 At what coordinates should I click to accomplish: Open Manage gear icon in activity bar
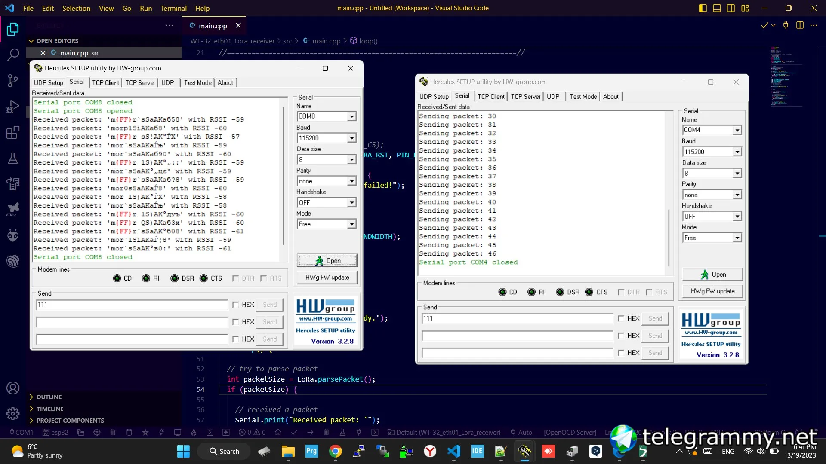pos(13,413)
